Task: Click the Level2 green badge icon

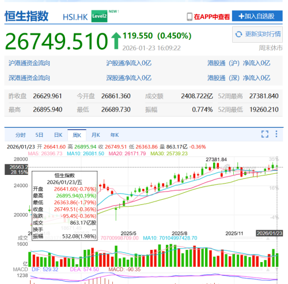Action: pyautogui.click(x=99, y=16)
